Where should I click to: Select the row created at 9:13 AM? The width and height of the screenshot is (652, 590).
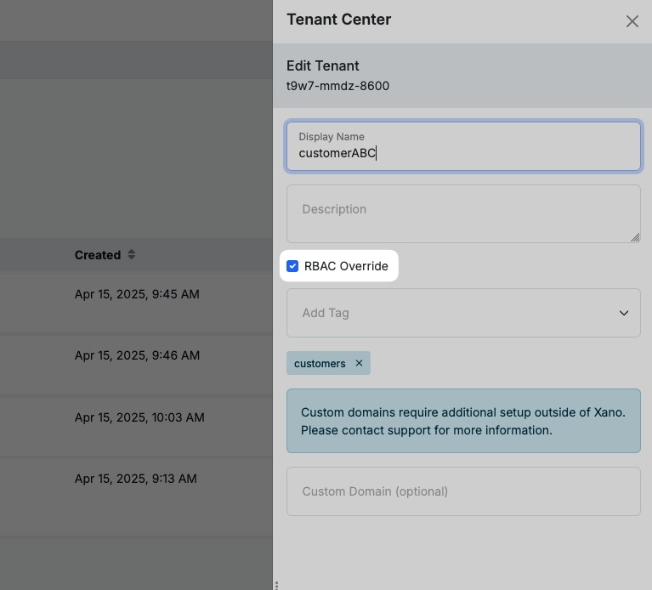[136, 479]
